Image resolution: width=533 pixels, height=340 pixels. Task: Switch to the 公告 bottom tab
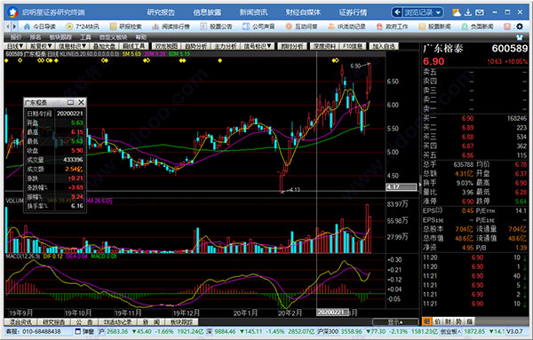click(x=84, y=321)
